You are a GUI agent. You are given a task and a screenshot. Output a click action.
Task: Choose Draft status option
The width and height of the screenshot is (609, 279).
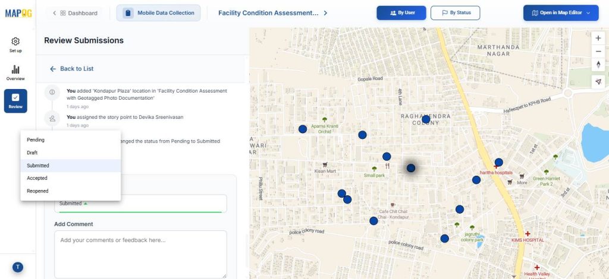click(x=71, y=153)
